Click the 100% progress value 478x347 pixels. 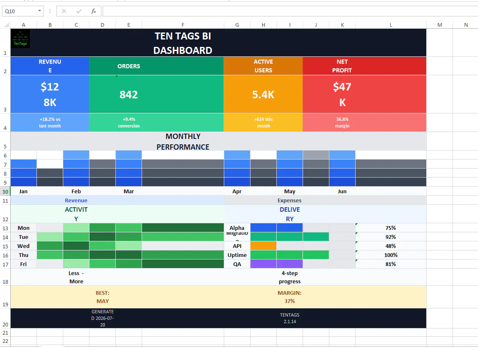coord(391,255)
